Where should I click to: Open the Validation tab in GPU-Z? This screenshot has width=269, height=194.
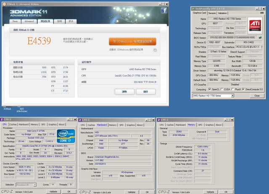pyautogui.click(x=222, y=13)
